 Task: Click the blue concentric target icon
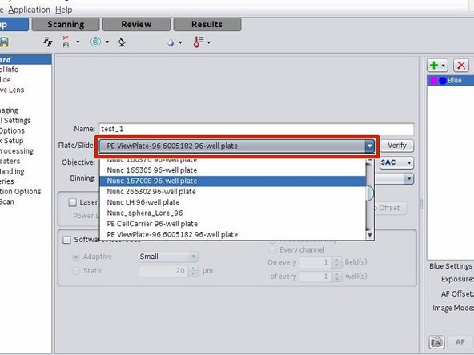[x=96, y=42]
